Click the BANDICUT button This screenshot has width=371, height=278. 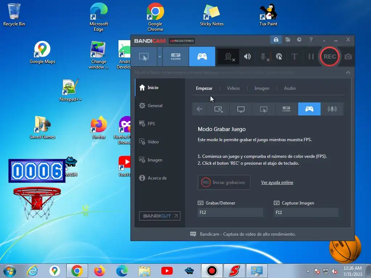(160, 216)
